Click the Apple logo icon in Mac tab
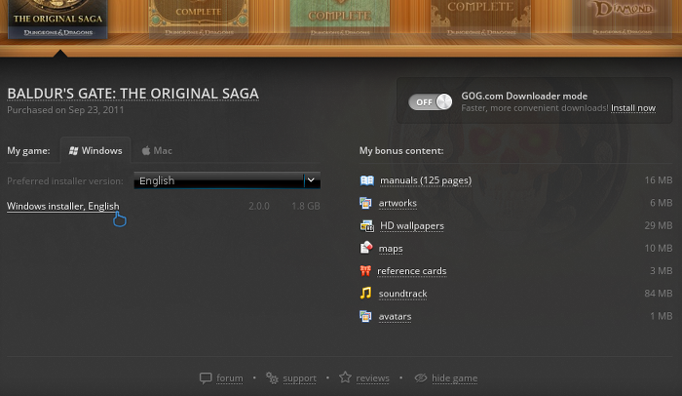This screenshot has height=396, width=682. click(146, 151)
